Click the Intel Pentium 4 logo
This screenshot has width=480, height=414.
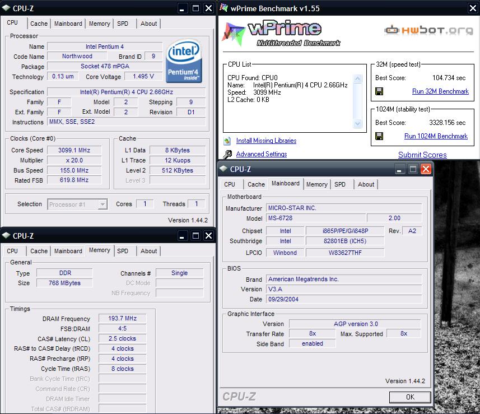(183, 61)
